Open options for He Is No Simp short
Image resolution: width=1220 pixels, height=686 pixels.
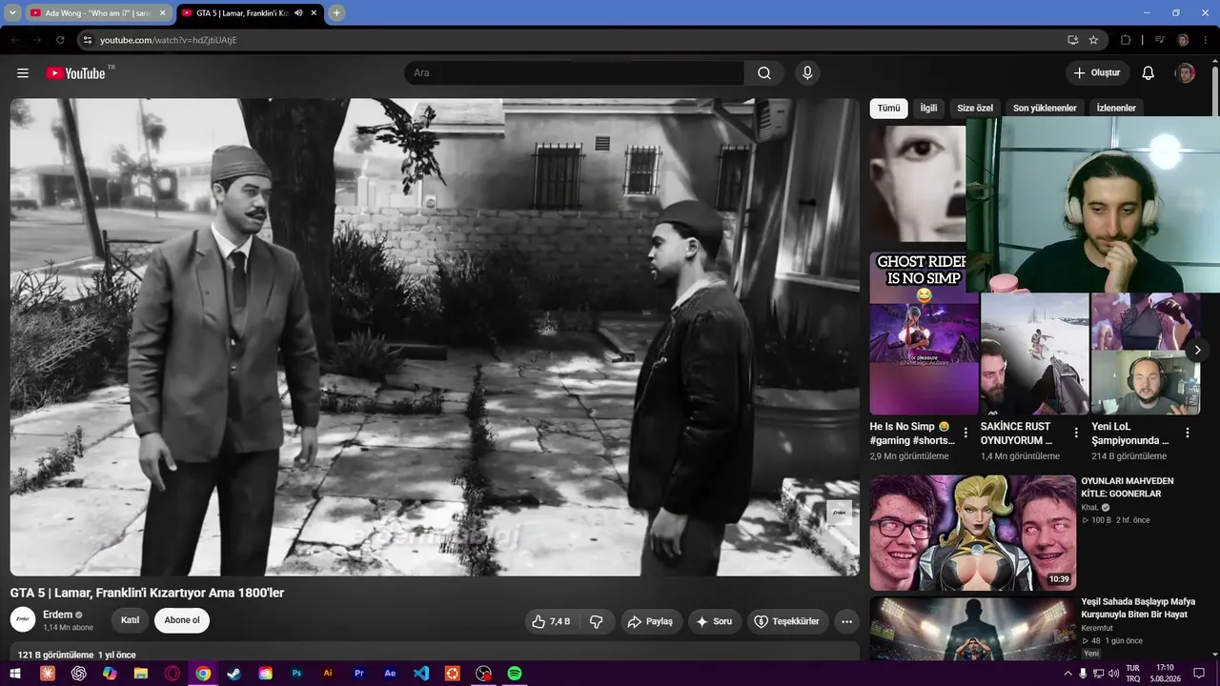pyautogui.click(x=966, y=433)
